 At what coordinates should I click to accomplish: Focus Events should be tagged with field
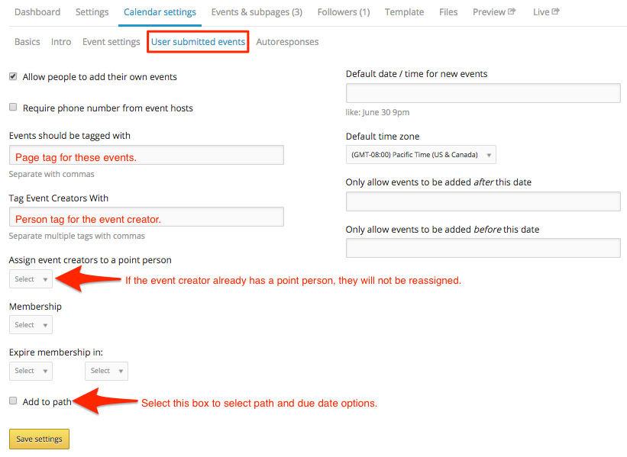coord(147,155)
